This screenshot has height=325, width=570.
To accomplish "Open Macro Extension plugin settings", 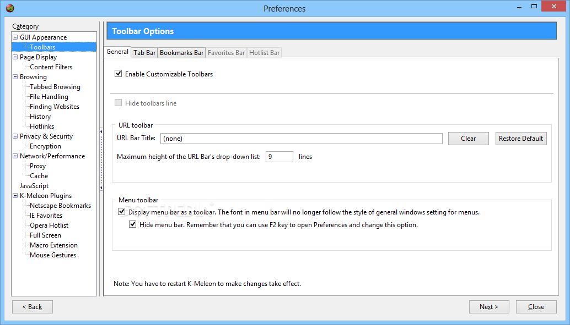I will click(x=54, y=245).
